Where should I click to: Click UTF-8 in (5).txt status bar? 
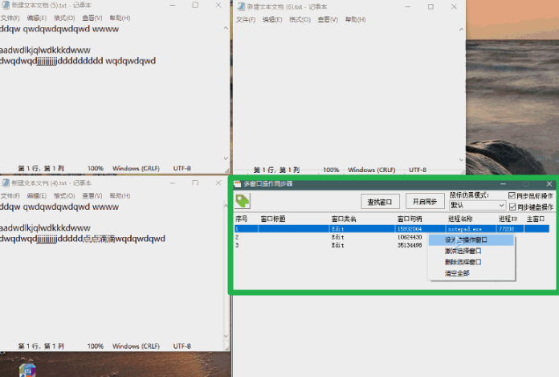(x=182, y=168)
